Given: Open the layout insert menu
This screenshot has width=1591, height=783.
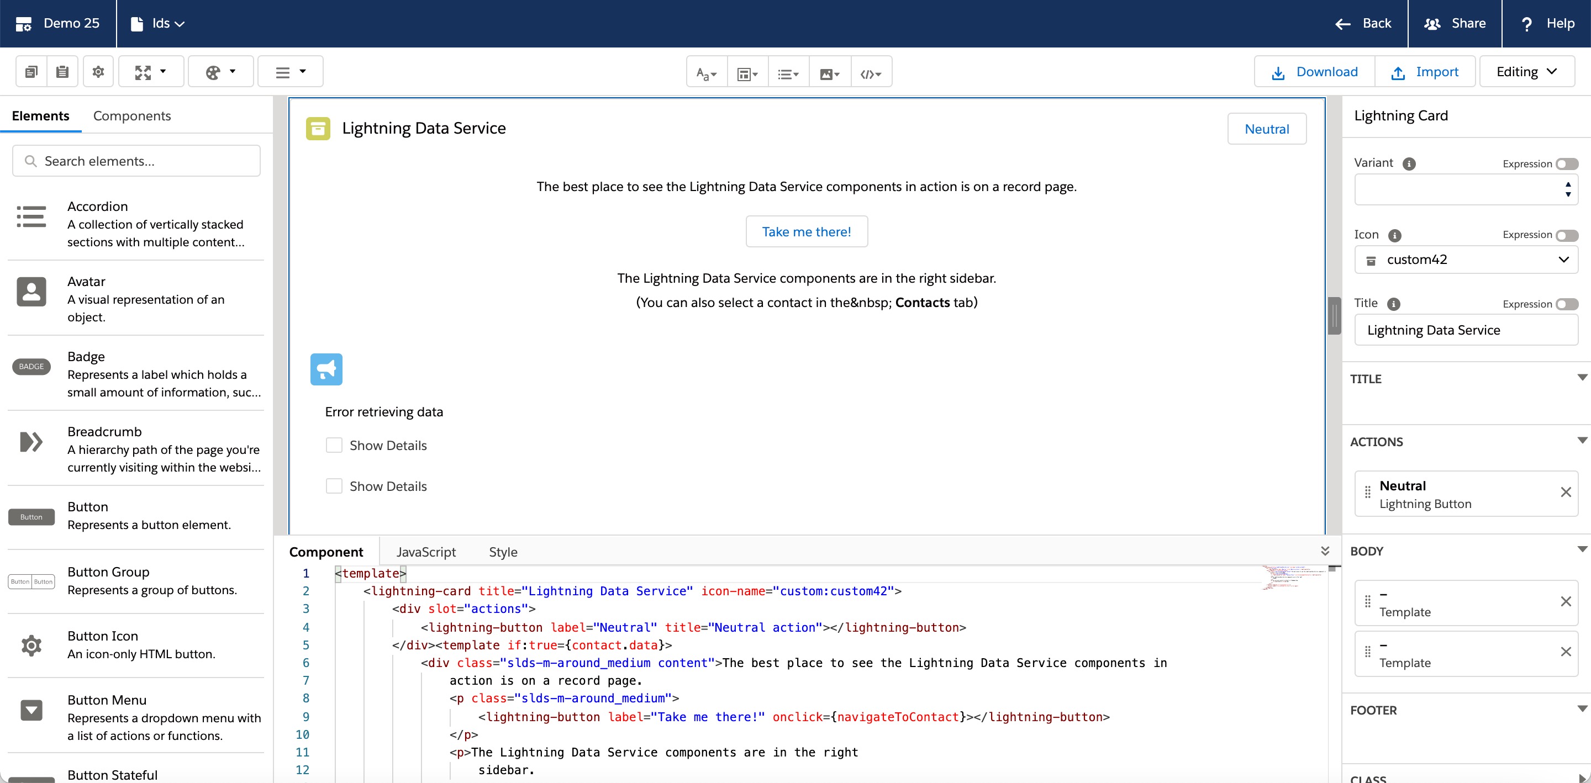Looking at the screenshot, I should point(747,73).
